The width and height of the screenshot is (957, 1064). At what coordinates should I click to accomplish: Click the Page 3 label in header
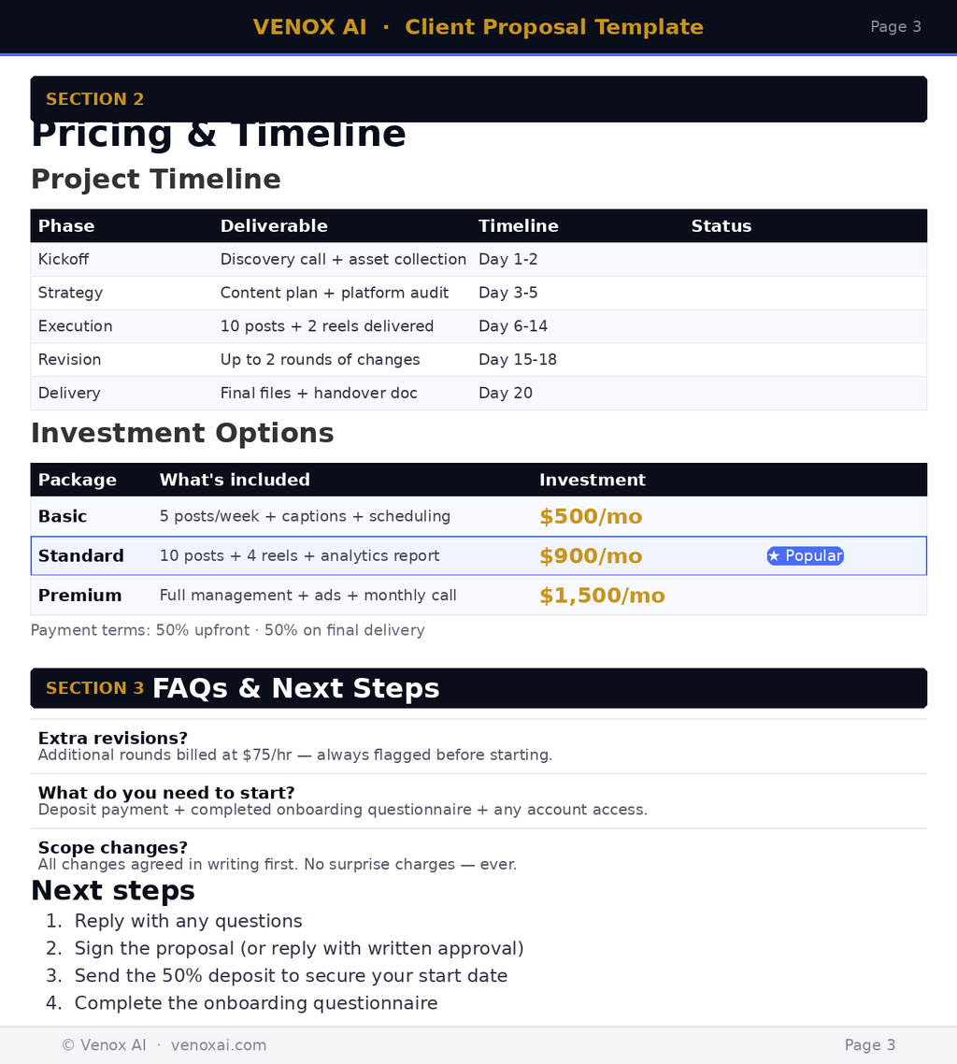[895, 26]
